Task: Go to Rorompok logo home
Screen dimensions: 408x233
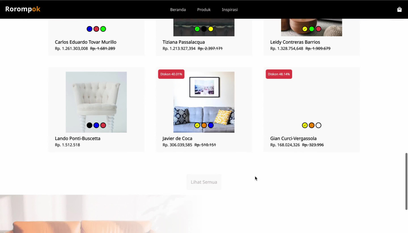Action: [x=22, y=9]
